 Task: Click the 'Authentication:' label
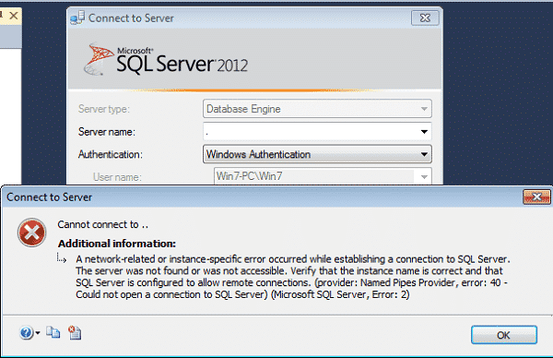pyautogui.click(x=111, y=154)
